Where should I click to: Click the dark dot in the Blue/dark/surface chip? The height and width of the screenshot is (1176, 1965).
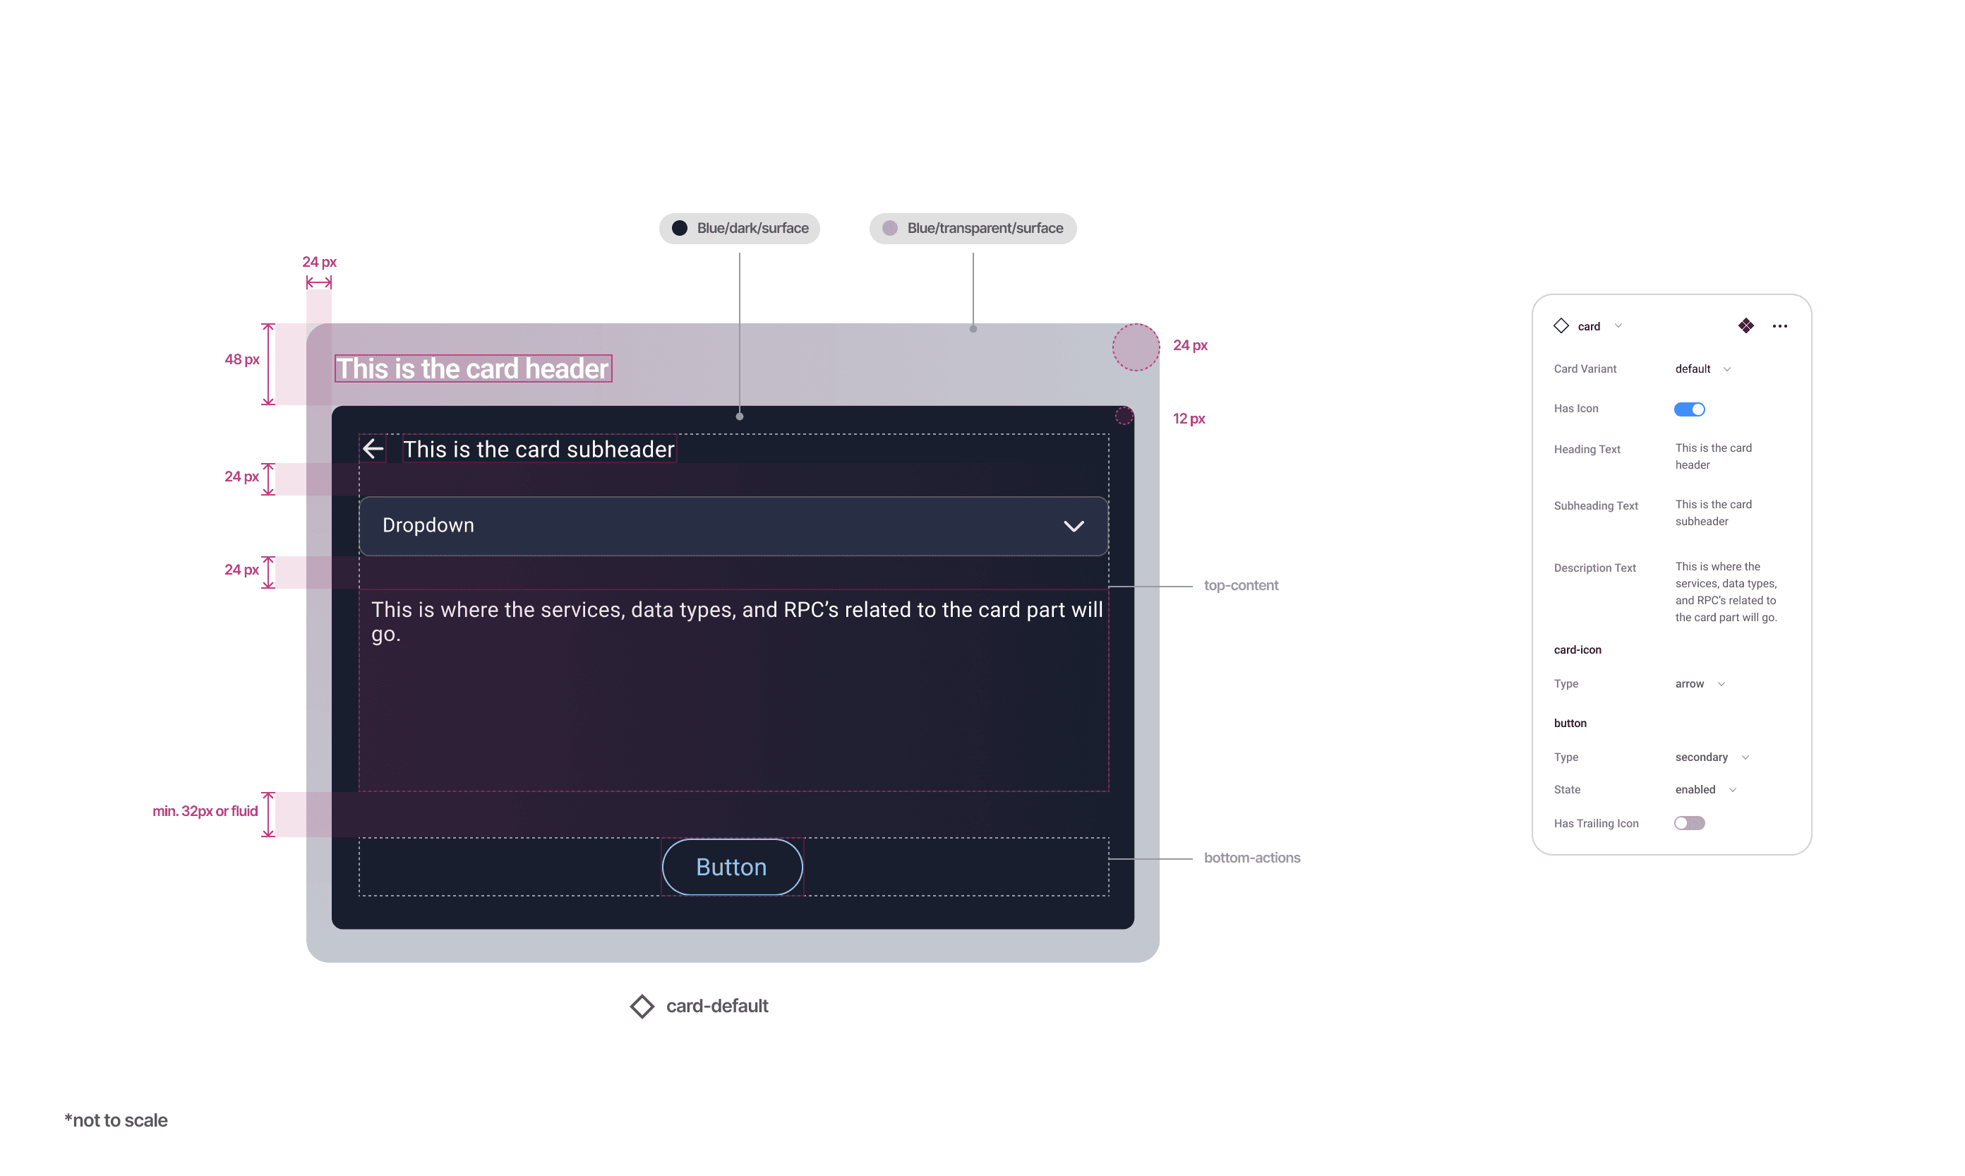679,228
